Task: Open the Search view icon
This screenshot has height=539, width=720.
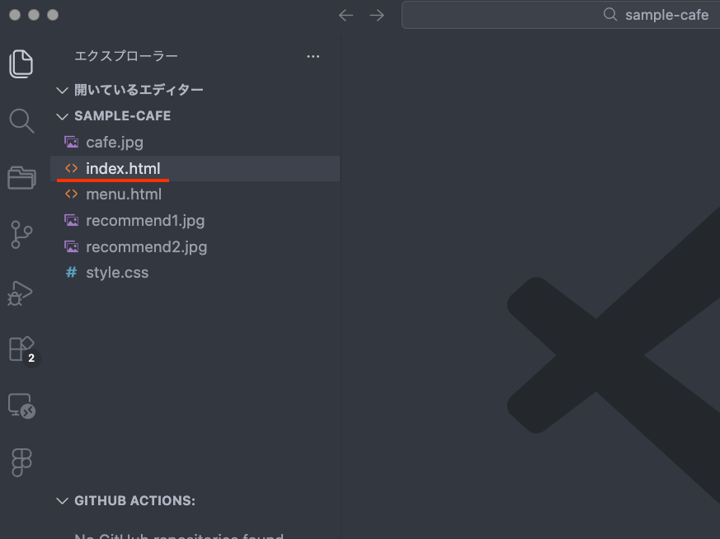Action: (x=21, y=120)
